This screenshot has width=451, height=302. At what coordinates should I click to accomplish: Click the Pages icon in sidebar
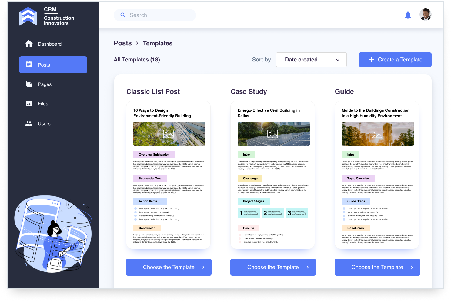[x=29, y=84]
